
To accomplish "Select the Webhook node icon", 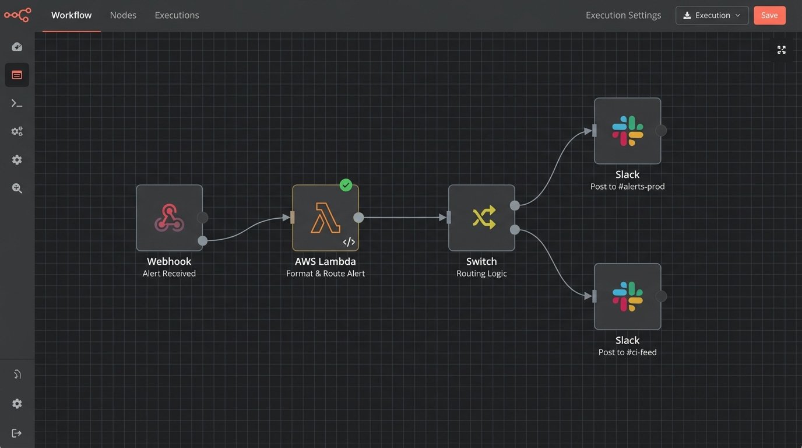I will click(x=169, y=217).
